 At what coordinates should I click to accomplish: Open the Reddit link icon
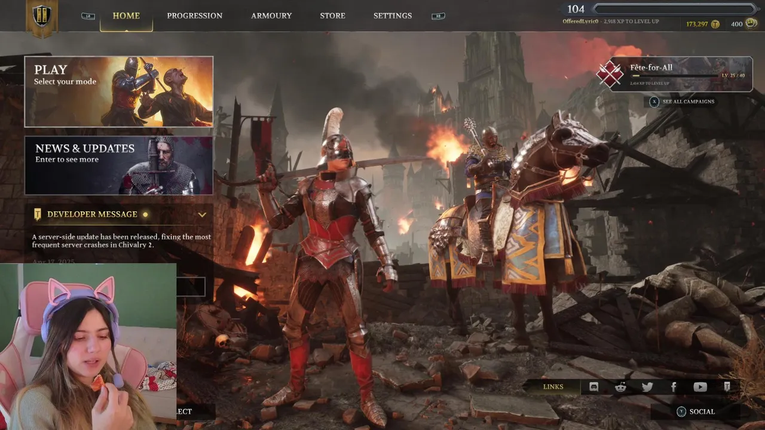(x=621, y=387)
